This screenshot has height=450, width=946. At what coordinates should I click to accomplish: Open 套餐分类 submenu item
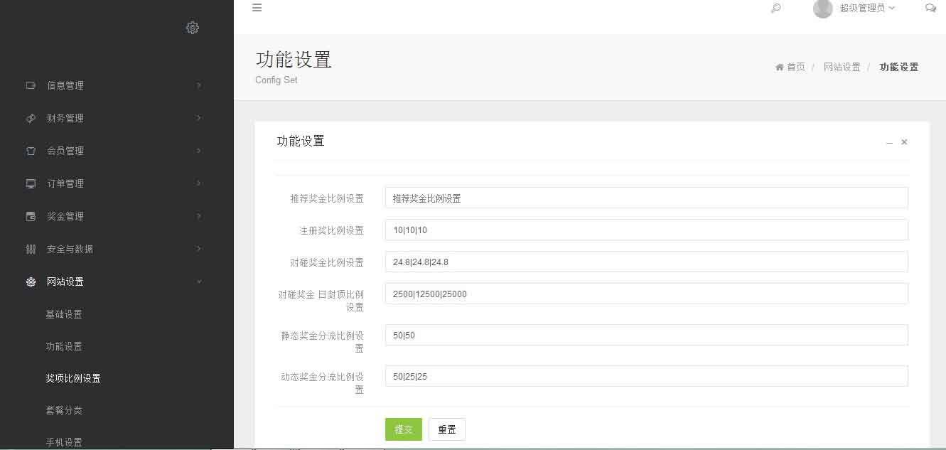(64, 410)
